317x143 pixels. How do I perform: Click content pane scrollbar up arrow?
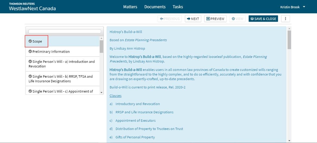tap(289, 28)
